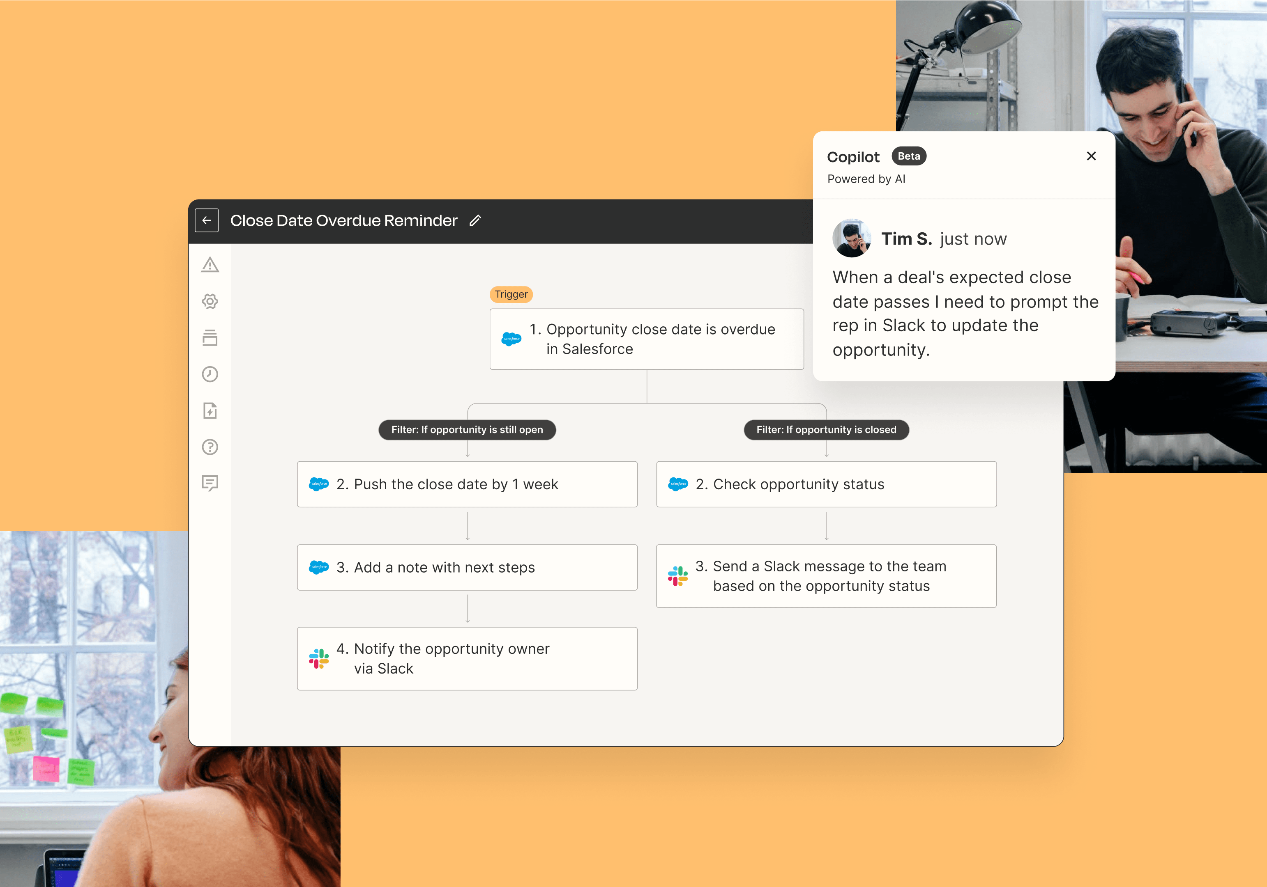Viewport: 1267px width, 887px height.
Task: Open help using the question mark icon
Action: 210,447
